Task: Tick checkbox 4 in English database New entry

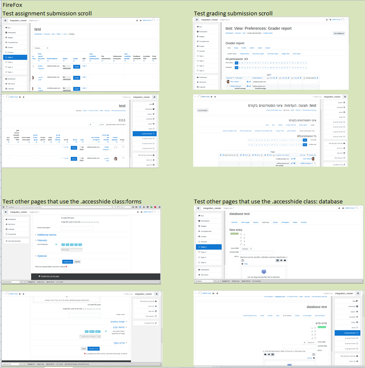Action: click(x=241, y=244)
